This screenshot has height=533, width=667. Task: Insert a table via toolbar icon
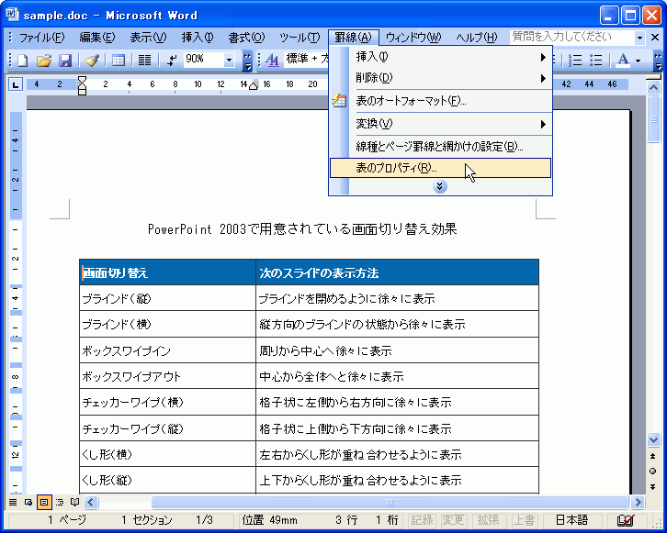[118, 60]
